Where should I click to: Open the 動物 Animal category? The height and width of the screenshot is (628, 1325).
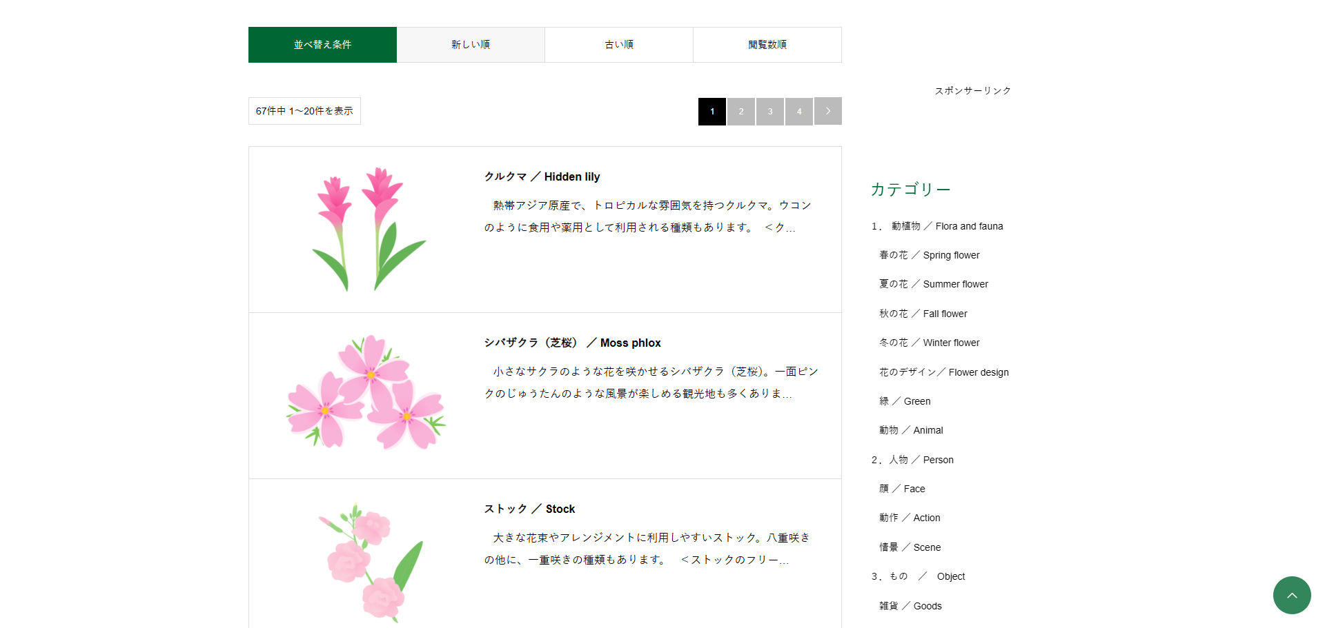click(910, 429)
